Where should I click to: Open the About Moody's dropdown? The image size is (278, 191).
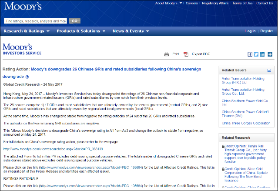pos(168,3)
